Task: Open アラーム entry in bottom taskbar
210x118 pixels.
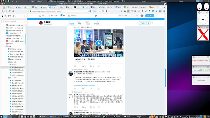Action: pos(43,117)
